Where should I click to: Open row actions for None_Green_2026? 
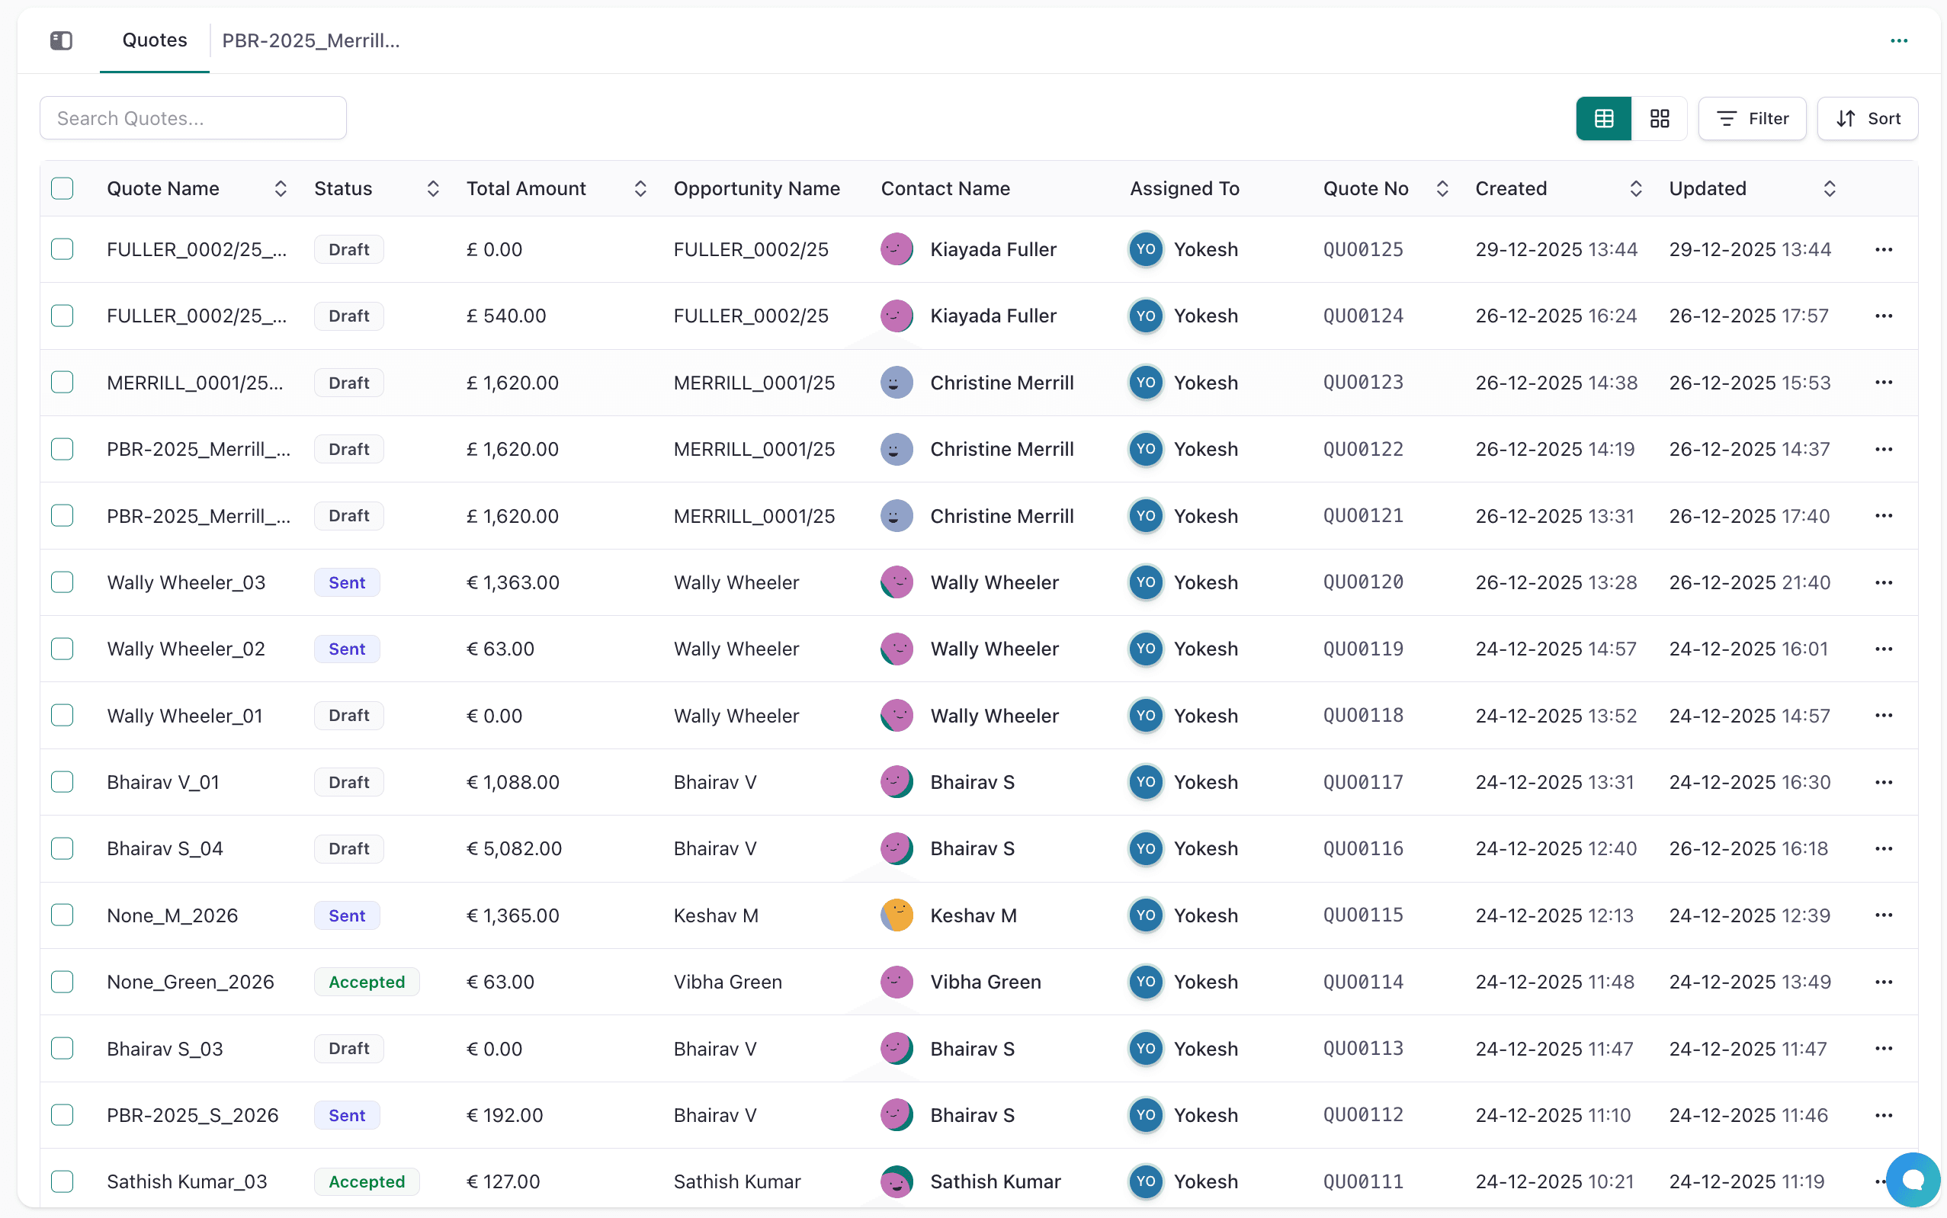click(x=1884, y=982)
